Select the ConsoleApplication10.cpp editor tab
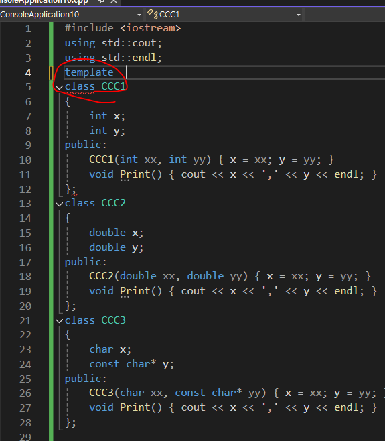The width and height of the screenshot is (385, 441). point(45,2)
